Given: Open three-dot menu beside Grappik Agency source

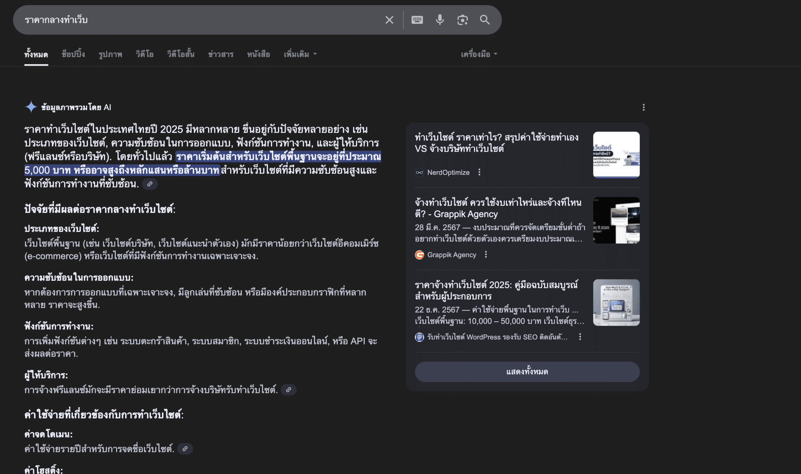Looking at the screenshot, I should coord(486,255).
